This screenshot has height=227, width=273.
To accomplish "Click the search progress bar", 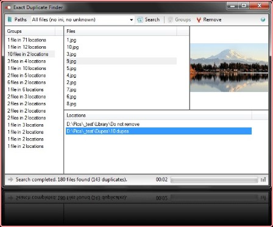I will [x=214, y=180].
